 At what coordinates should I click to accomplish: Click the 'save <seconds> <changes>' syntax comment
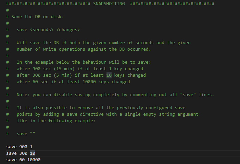48,29
